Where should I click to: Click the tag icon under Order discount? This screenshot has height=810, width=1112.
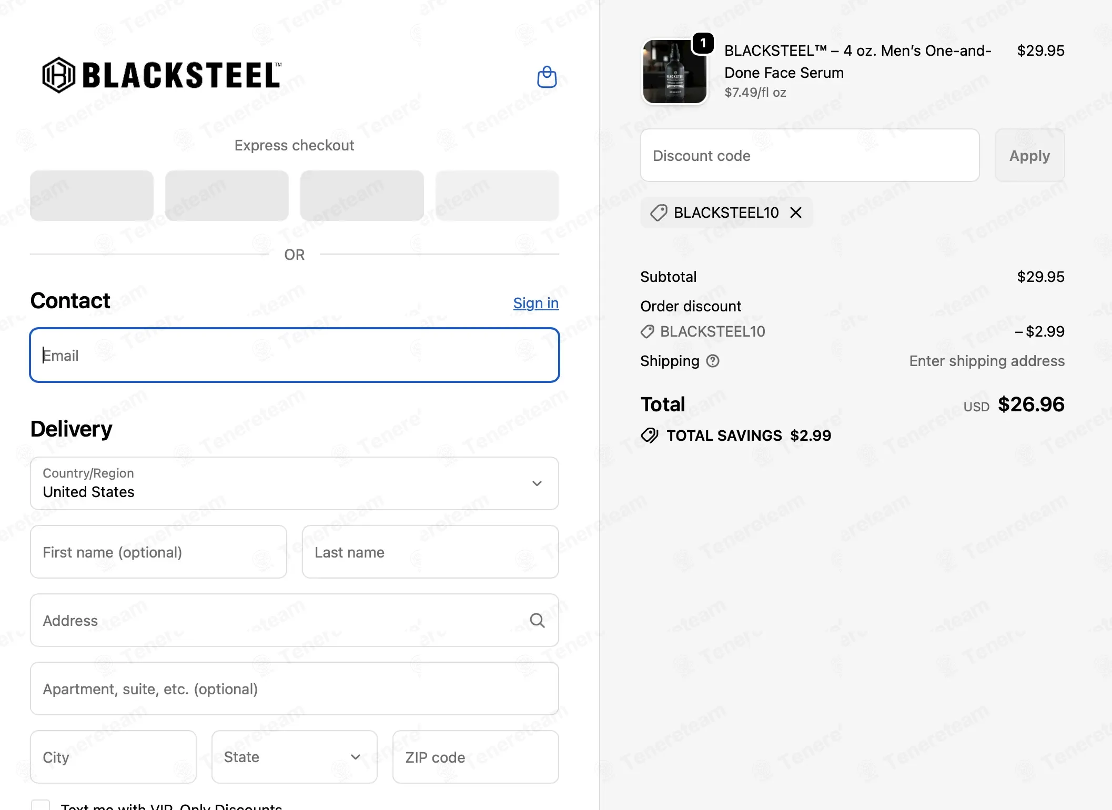tap(647, 331)
